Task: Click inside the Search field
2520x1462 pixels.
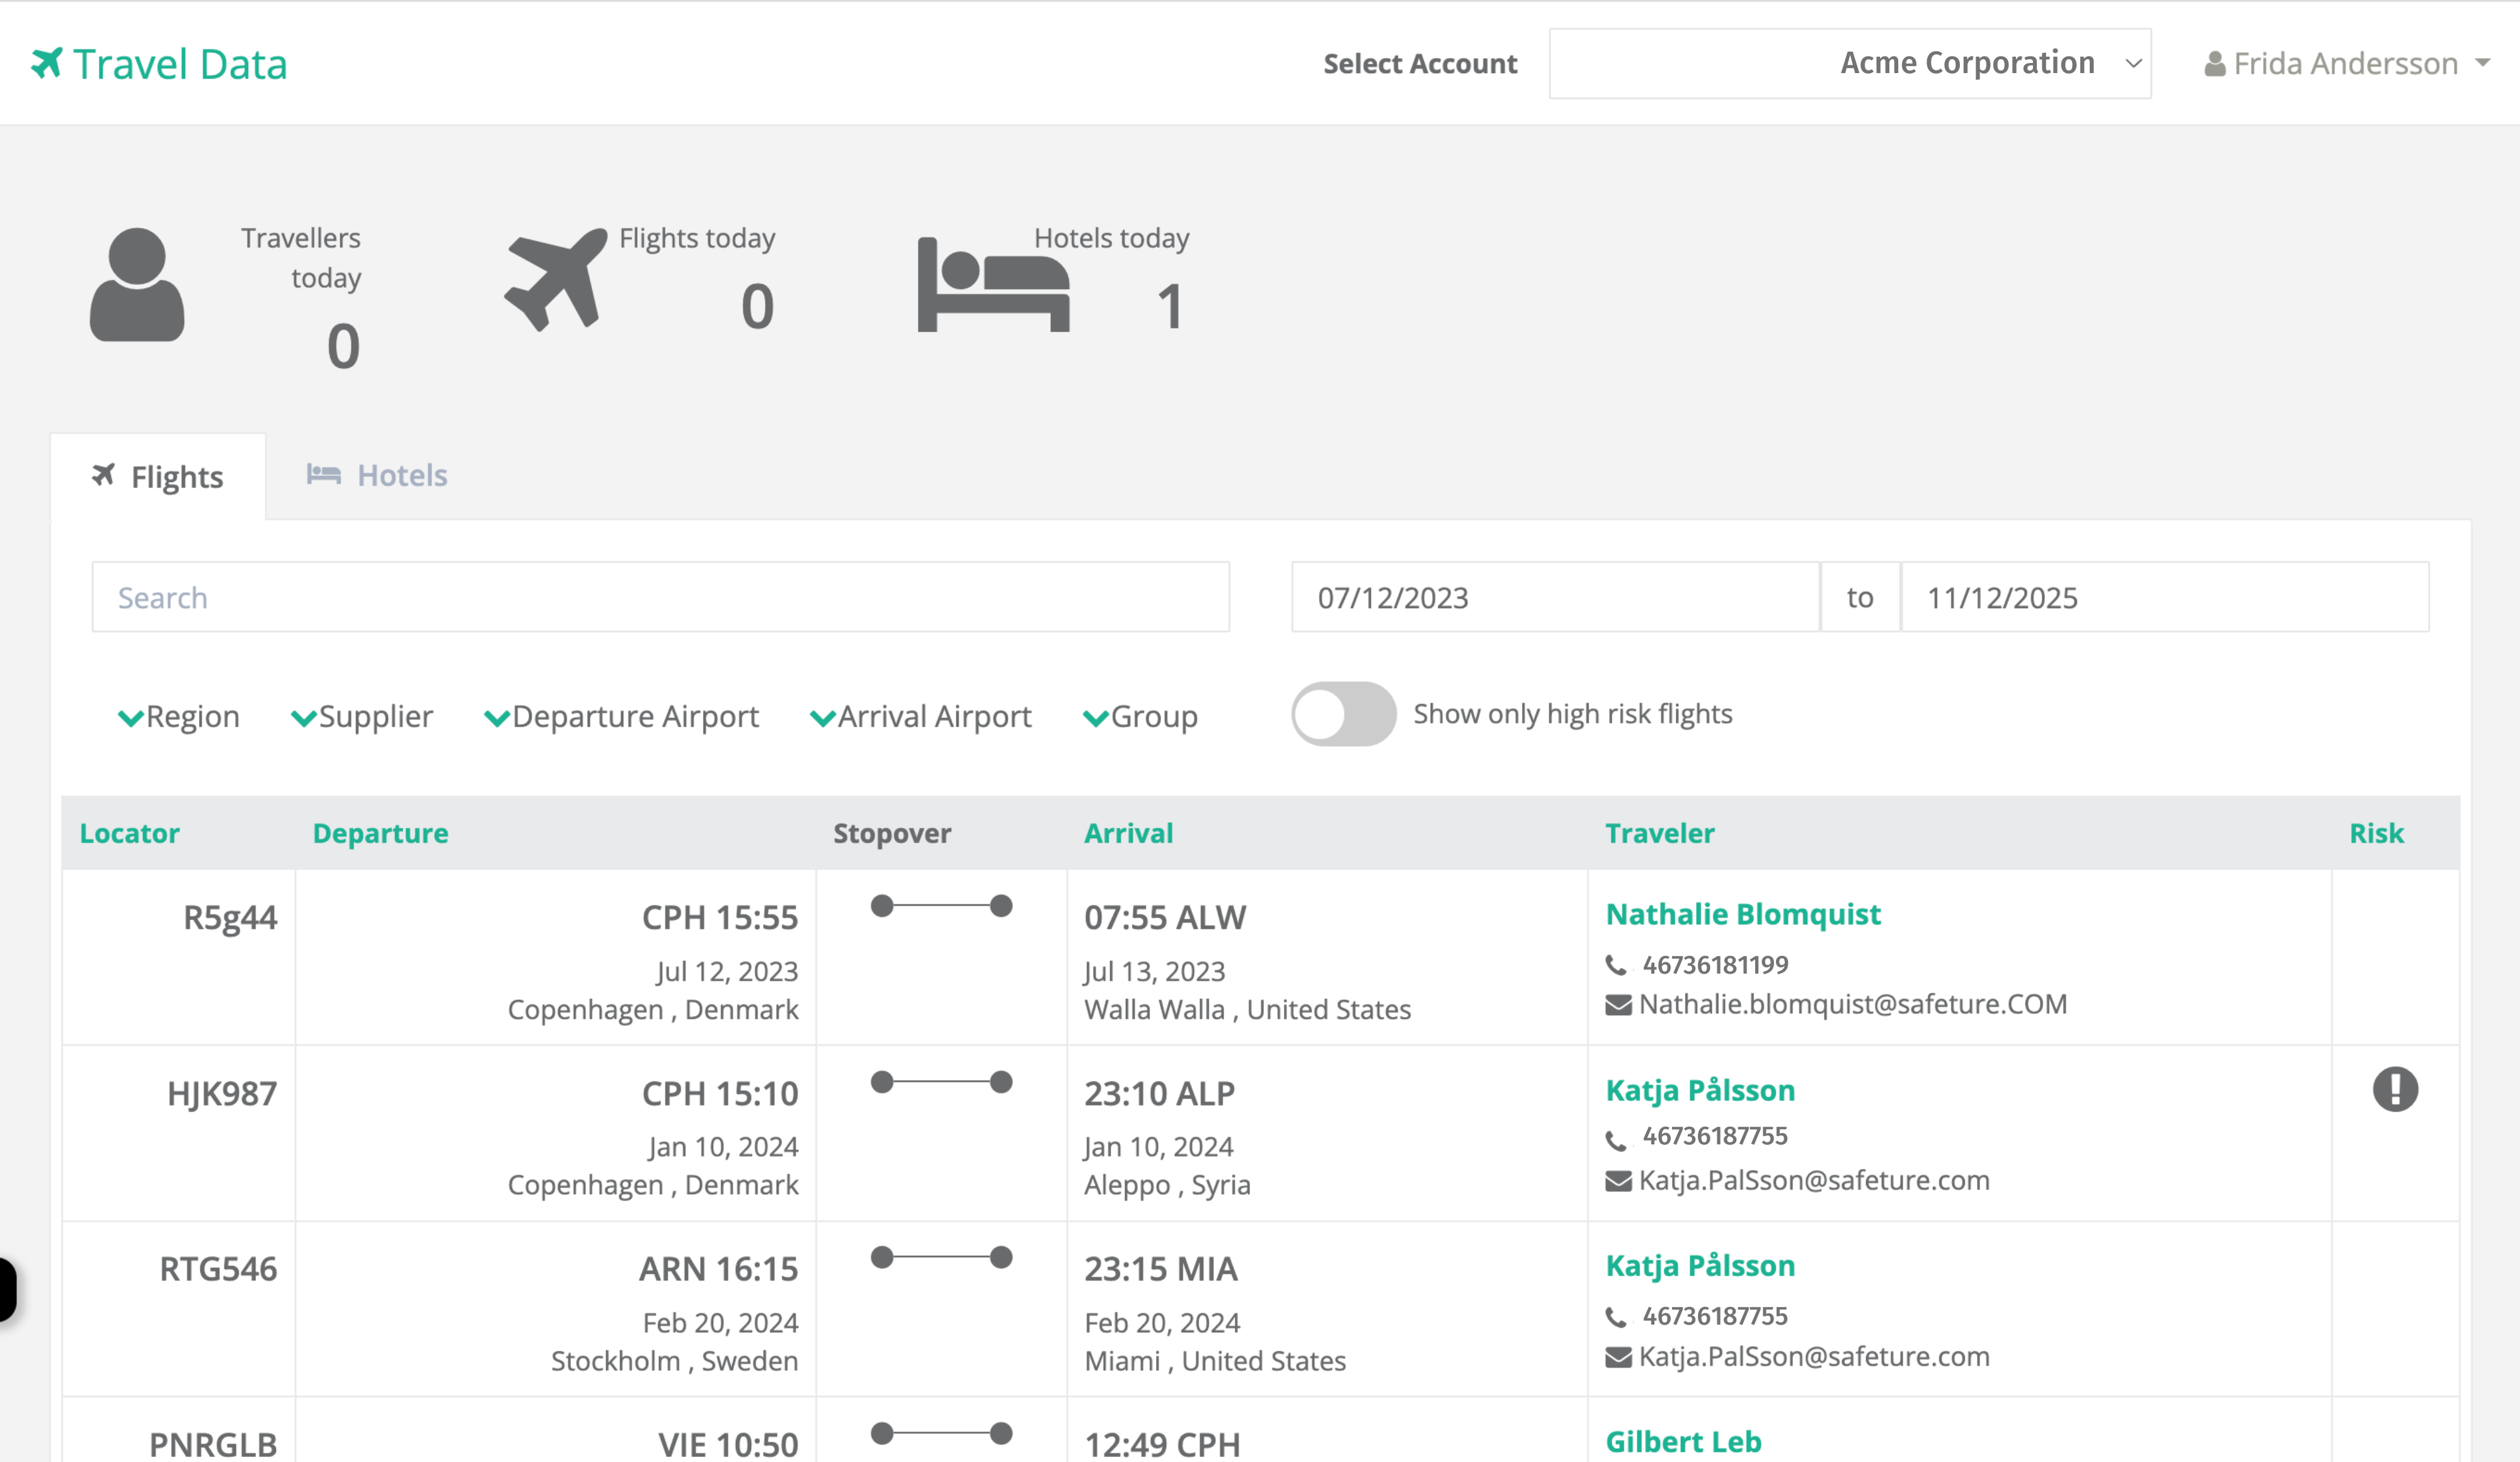Action: point(660,597)
